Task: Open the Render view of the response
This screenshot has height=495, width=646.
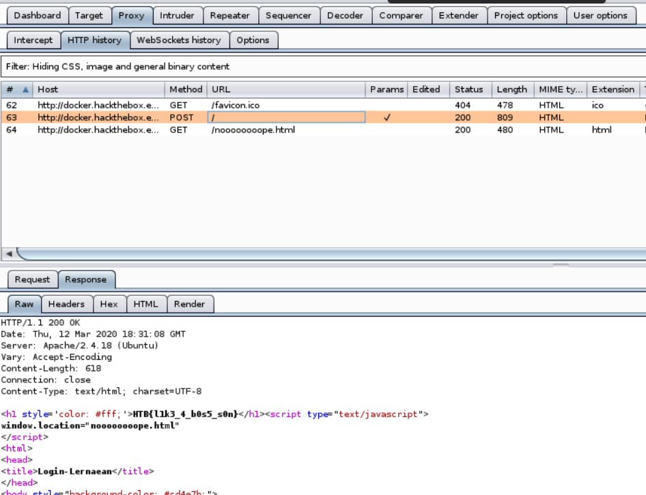Action: (189, 304)
